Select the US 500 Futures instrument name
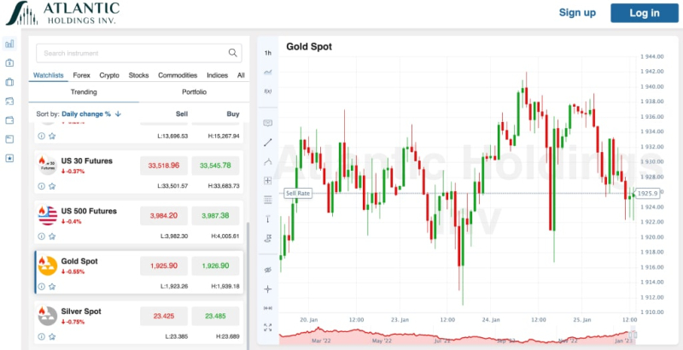This screenshot has height=350, width=683. tap(89, 211)
